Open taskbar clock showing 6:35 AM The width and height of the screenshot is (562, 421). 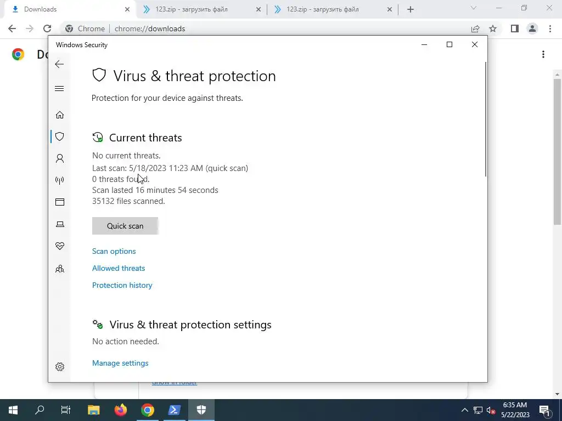coord(515,410)
